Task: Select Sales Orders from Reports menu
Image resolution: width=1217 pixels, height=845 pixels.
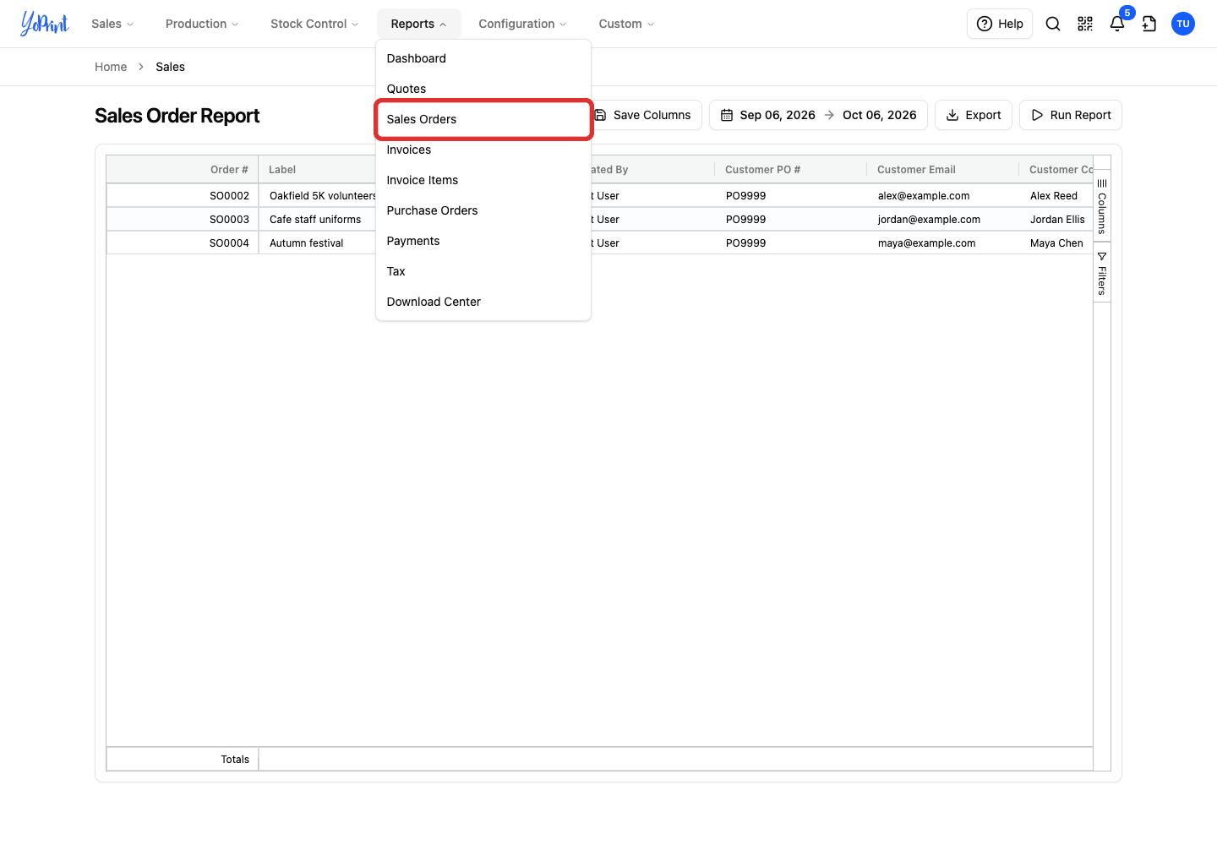Action: pos(483,119)
